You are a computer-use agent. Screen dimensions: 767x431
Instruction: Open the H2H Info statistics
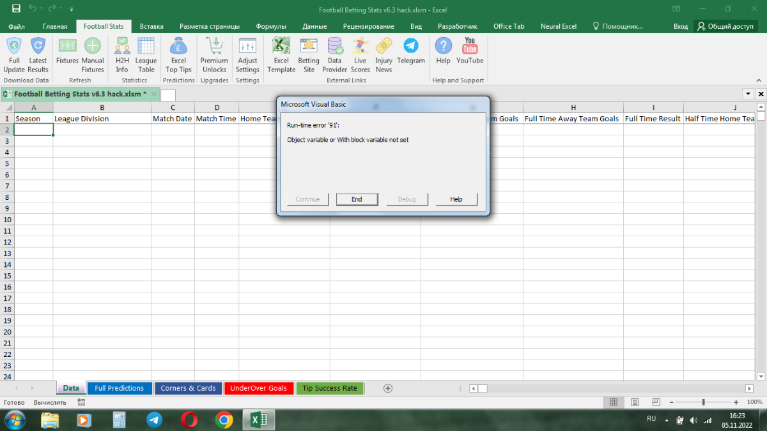122,56
